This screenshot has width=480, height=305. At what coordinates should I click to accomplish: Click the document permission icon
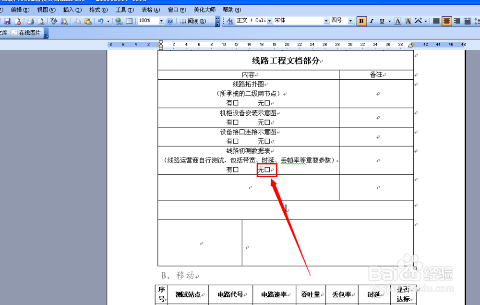click(18, 21)
